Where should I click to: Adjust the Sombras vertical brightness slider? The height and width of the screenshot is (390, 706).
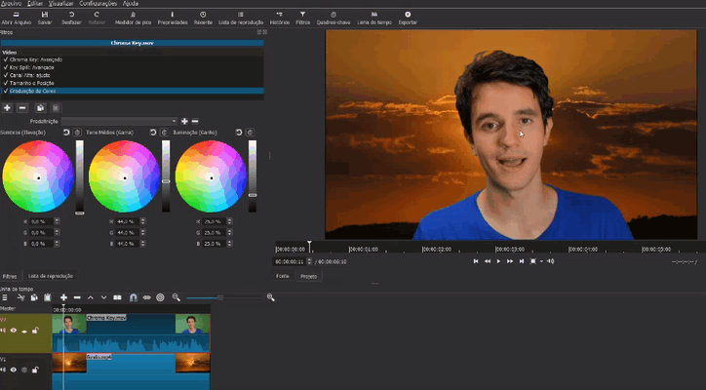coord(80,176)
